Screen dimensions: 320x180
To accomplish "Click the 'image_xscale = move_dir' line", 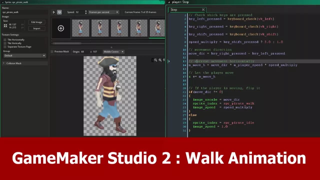I will (216, 99).
